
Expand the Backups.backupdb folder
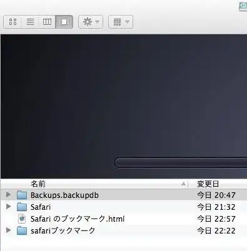click(x=9, y=195)
